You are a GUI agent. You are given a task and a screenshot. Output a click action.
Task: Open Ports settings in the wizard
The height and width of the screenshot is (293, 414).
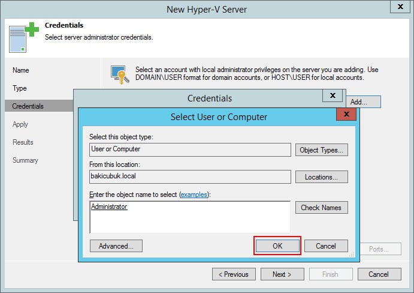(380, 249)
